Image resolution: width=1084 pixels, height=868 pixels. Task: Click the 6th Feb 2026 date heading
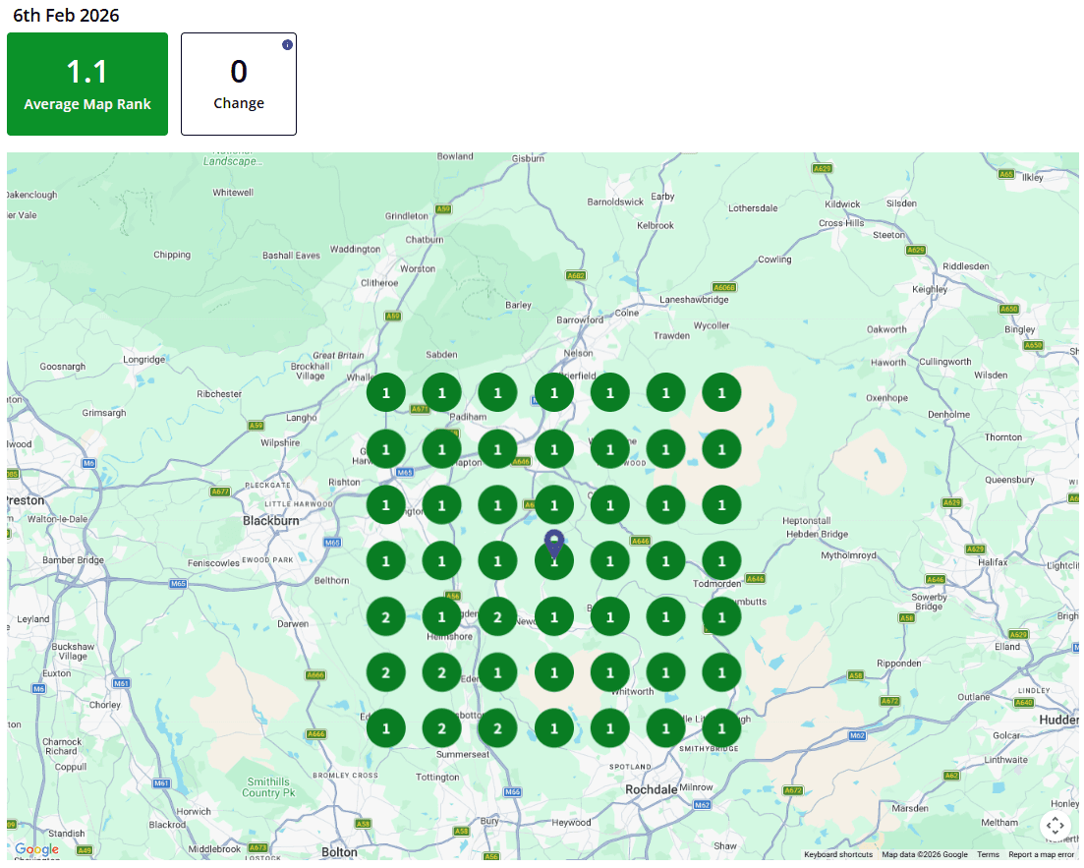66,16
